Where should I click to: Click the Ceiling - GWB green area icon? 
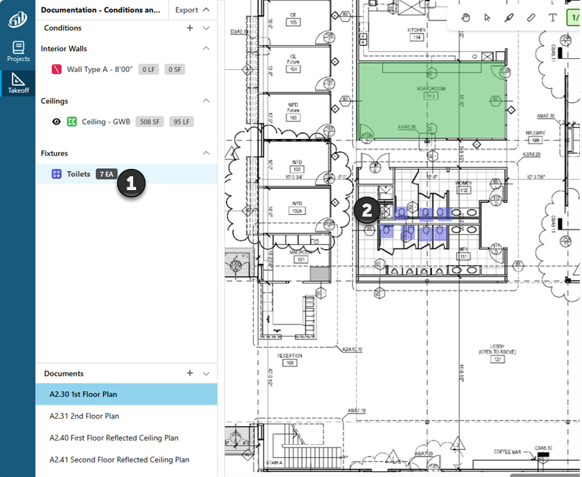pyautogui.click(x=71, y=122)
